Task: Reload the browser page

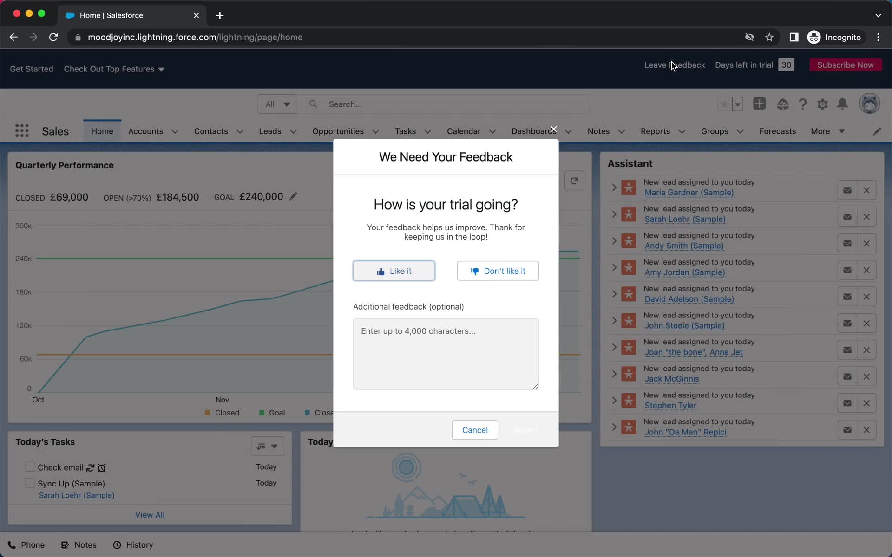Action: [x=53, y=37]
